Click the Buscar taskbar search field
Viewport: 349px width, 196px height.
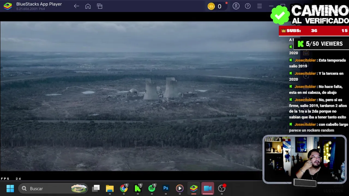coord(53,188)
